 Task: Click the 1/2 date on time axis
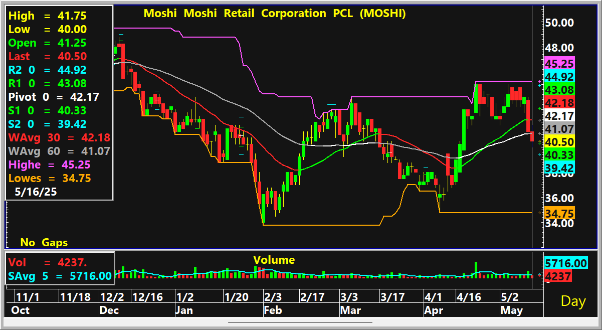(x=185, y=297)
